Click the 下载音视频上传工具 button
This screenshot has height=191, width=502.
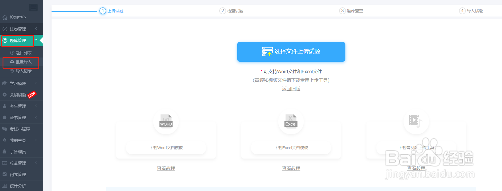416,148
